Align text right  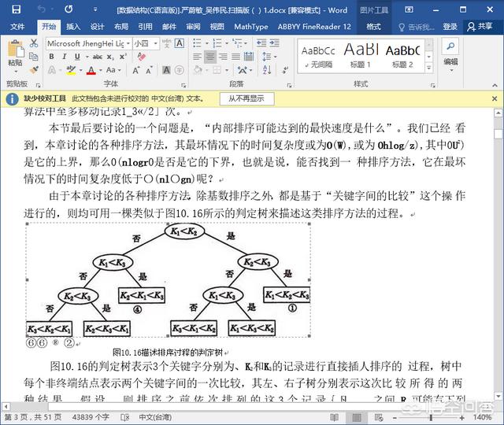coord(223,57)
